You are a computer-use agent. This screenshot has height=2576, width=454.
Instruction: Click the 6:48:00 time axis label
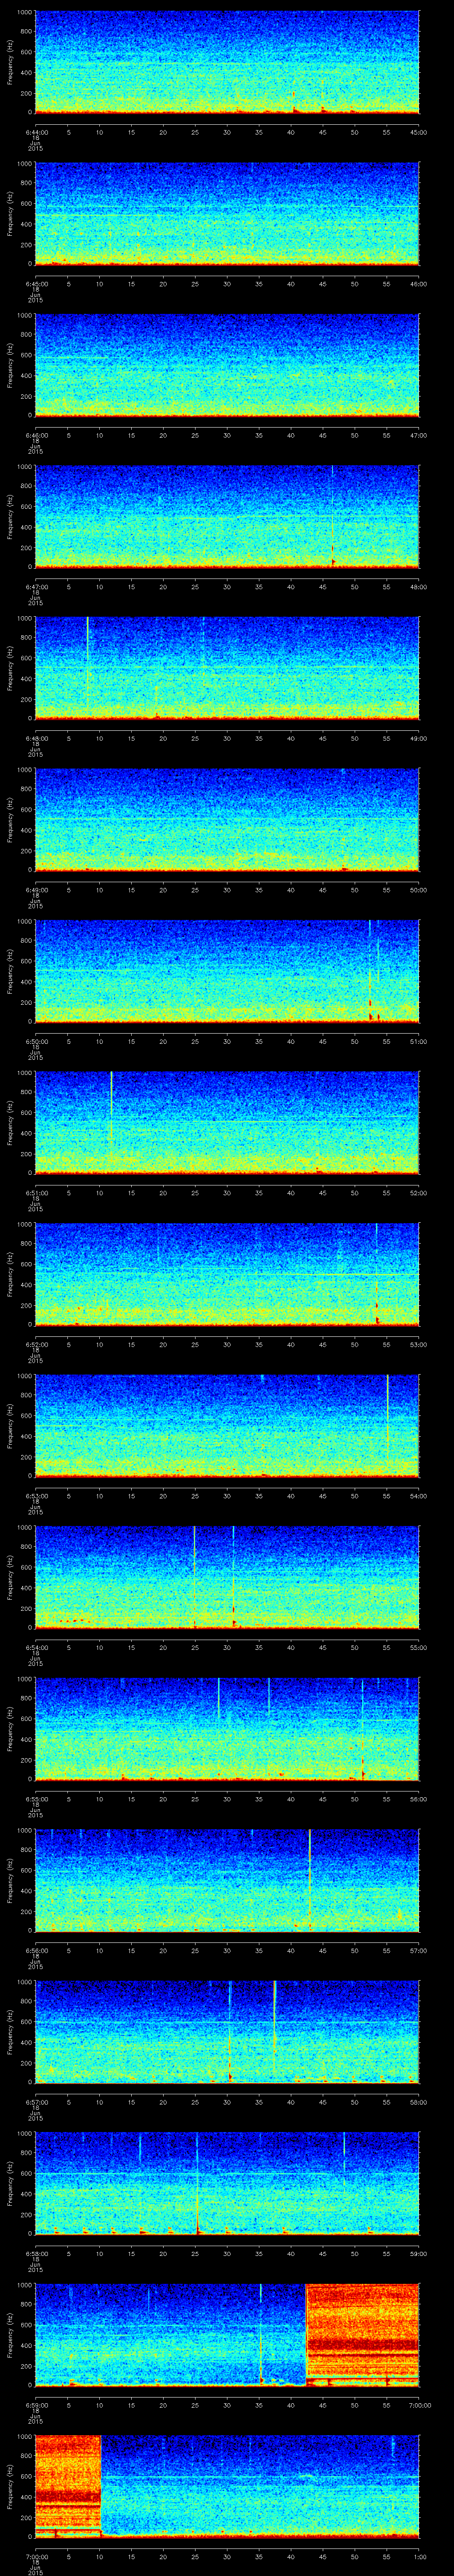(36, 738)
